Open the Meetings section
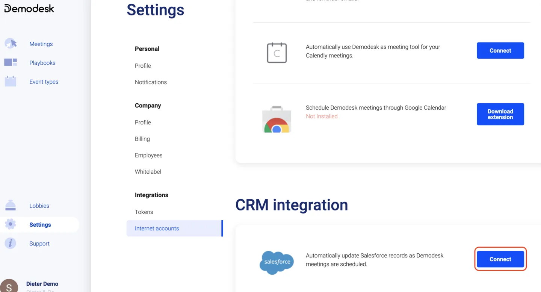Image resolution: width=541 pixels, height=292 pixels. (x=41, y=44)
